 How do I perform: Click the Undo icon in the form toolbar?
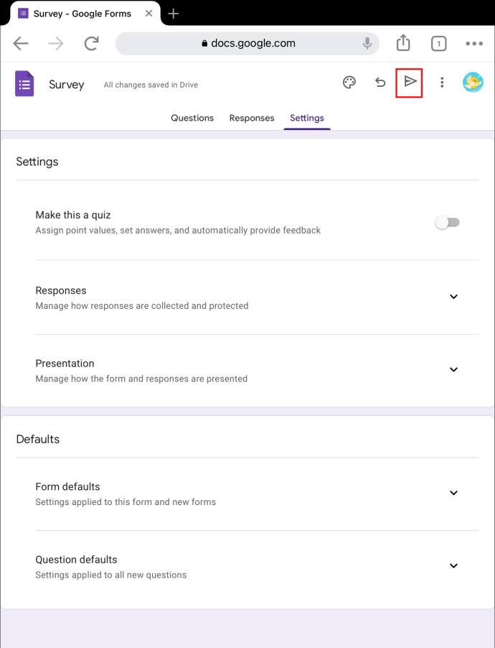tap(380, 83)
